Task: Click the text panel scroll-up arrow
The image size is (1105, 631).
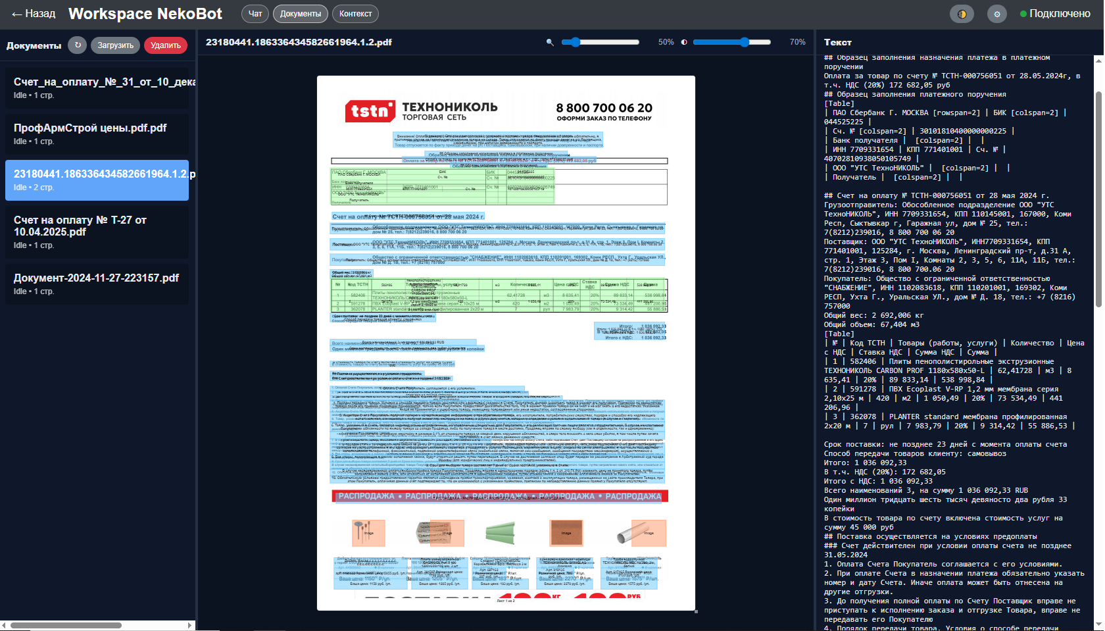Action: coord(1098,60)
